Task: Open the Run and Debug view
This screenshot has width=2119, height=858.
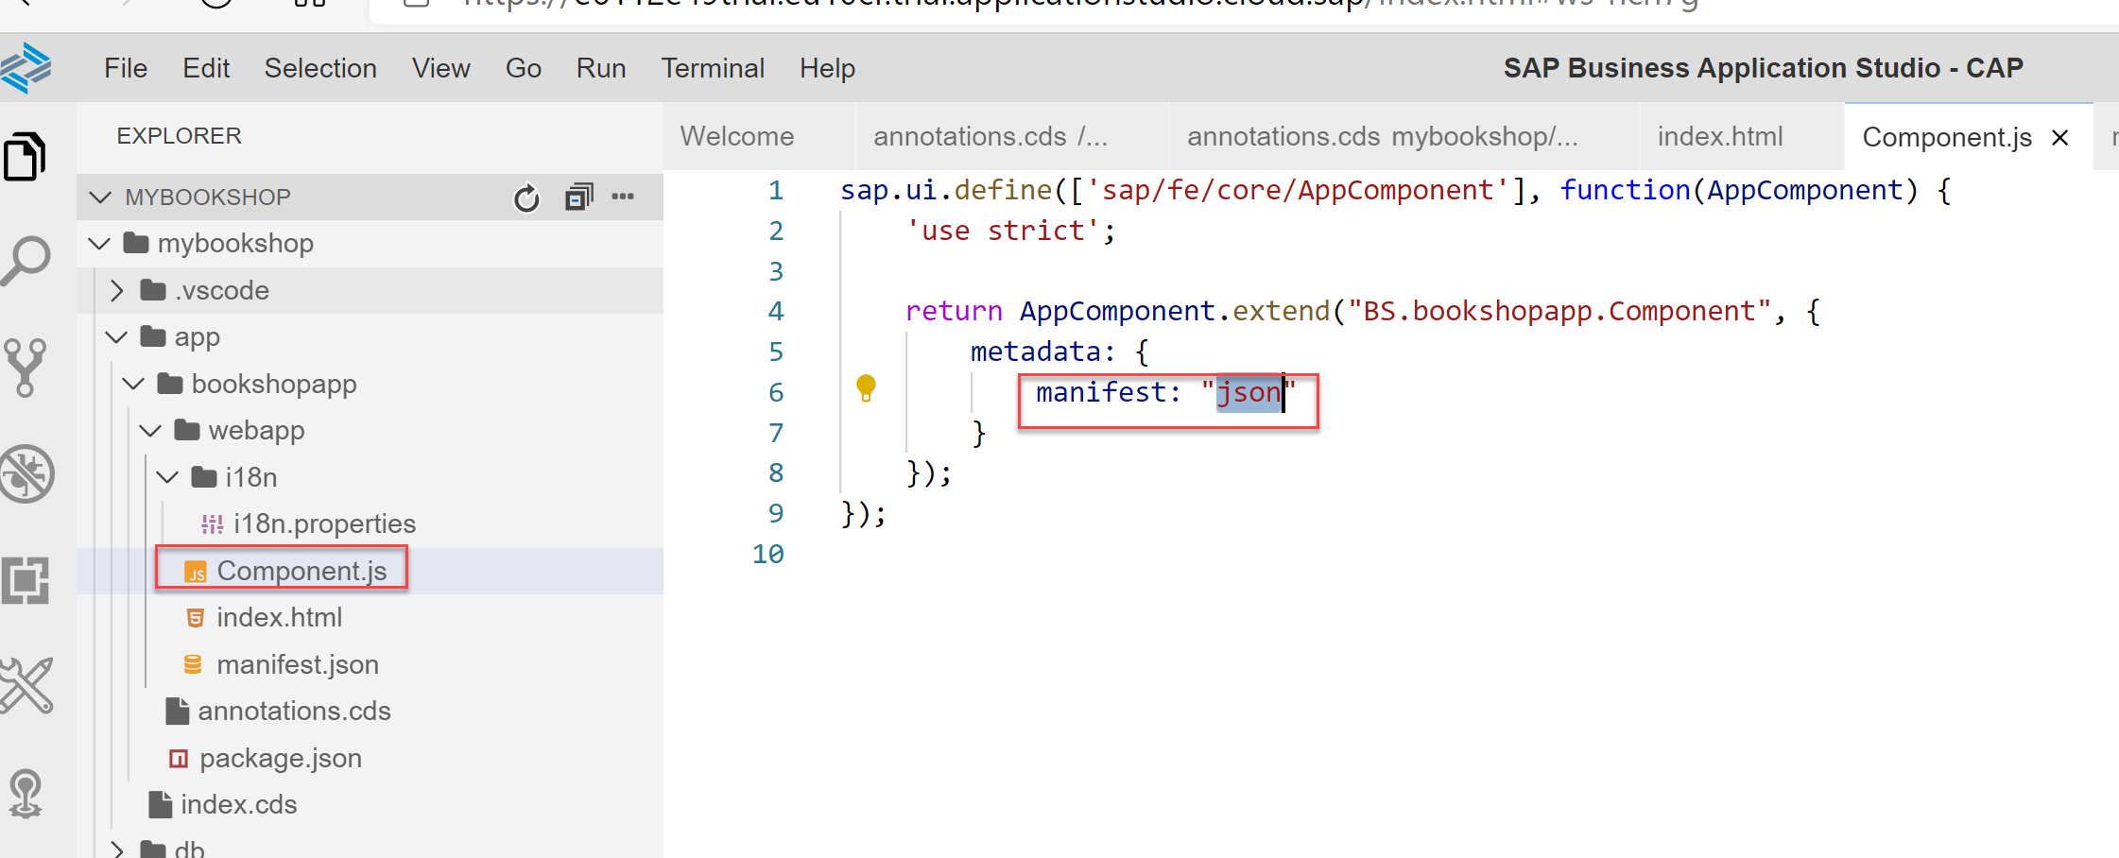Action: (26, 473)
